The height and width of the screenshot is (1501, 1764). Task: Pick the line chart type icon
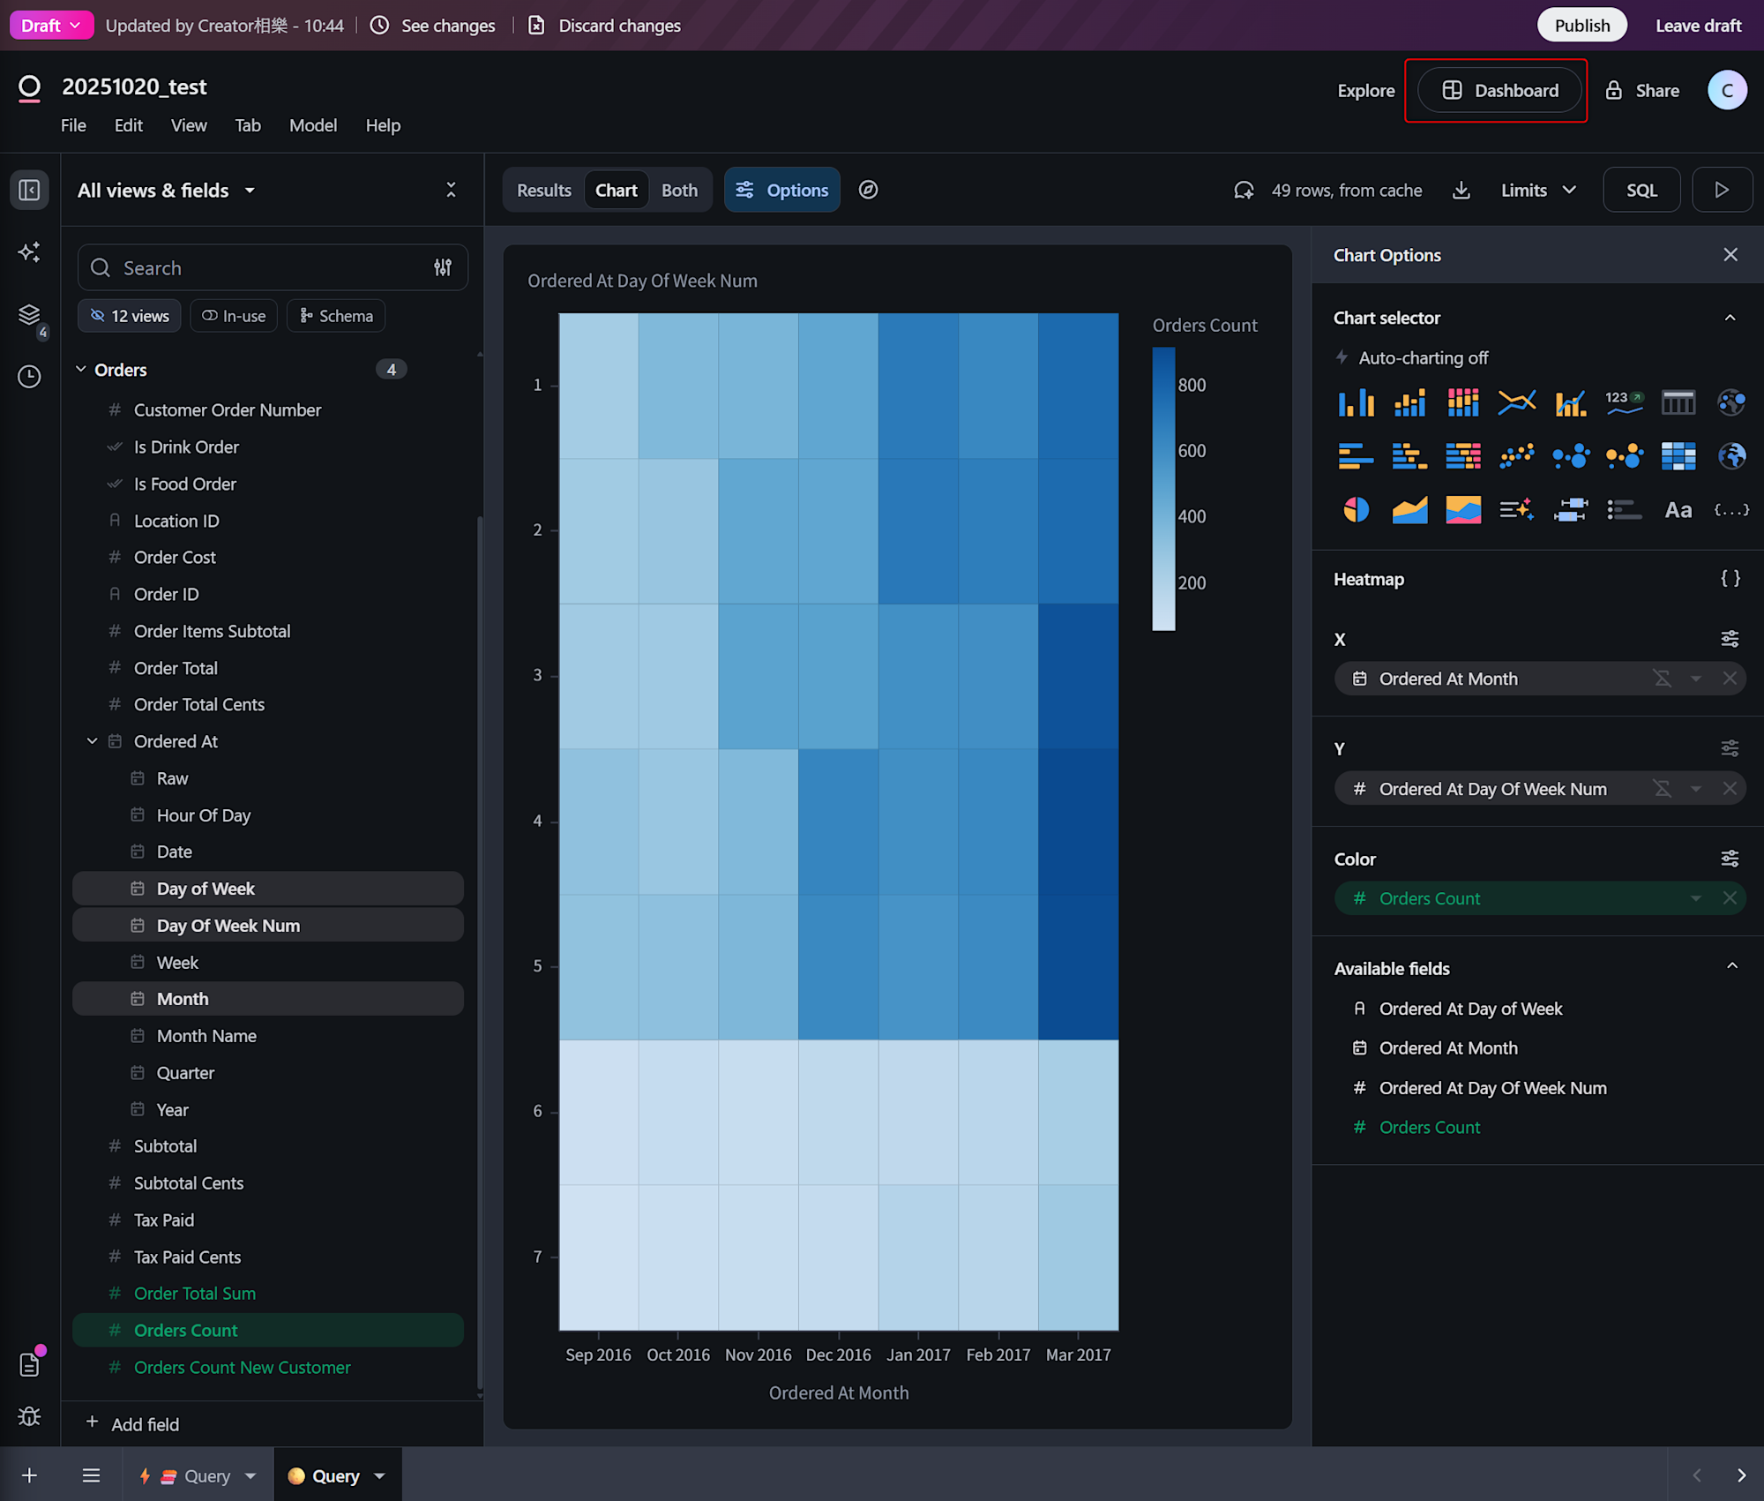(x=1516, y=402)
